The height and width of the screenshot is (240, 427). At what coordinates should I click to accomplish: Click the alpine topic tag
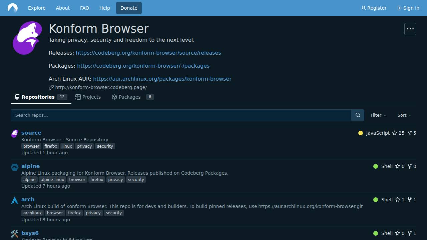(x=29, y=179)
